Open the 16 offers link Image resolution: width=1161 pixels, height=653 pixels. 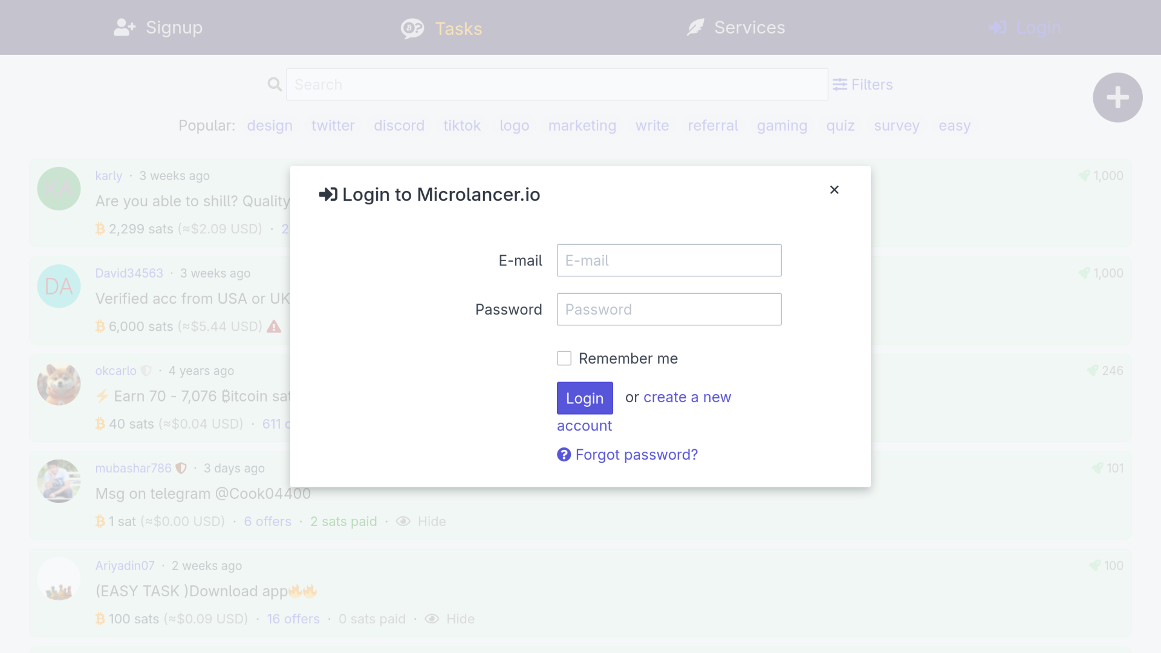click(293, 619)
